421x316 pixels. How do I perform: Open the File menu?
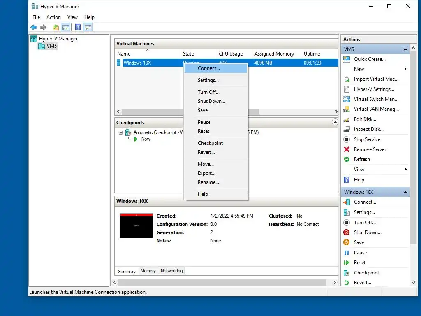pyautogui.click(x=36, y=17)
